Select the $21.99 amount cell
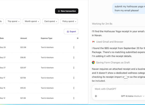Viewport: 145px width, 105px height. (23, 98)
